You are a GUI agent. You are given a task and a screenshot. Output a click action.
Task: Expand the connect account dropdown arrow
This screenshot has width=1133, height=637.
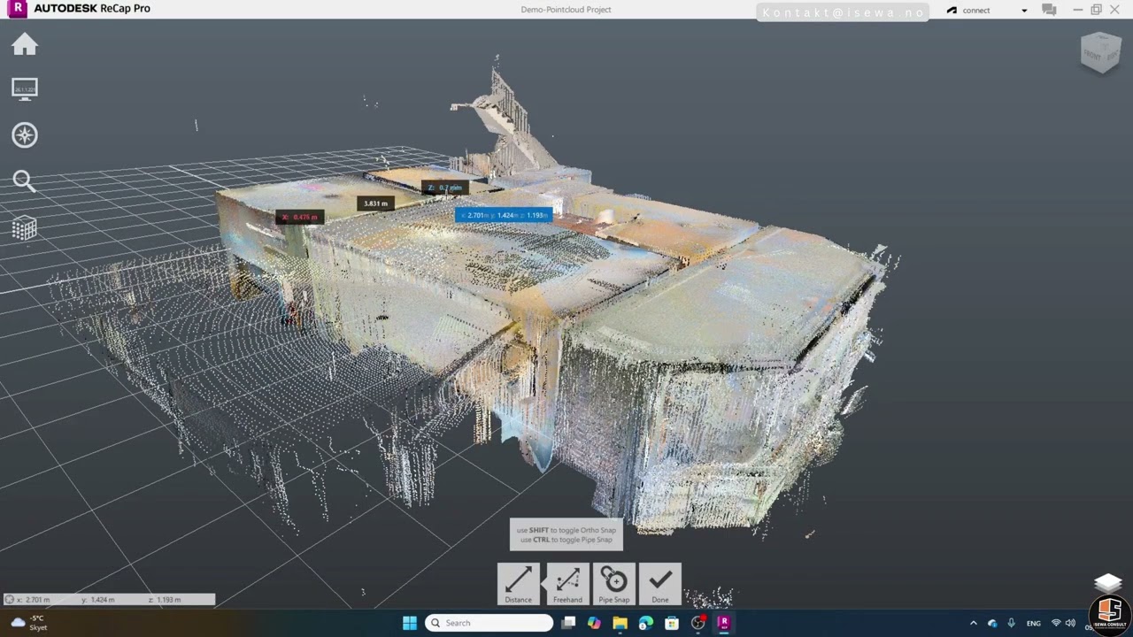point(1024,11)
